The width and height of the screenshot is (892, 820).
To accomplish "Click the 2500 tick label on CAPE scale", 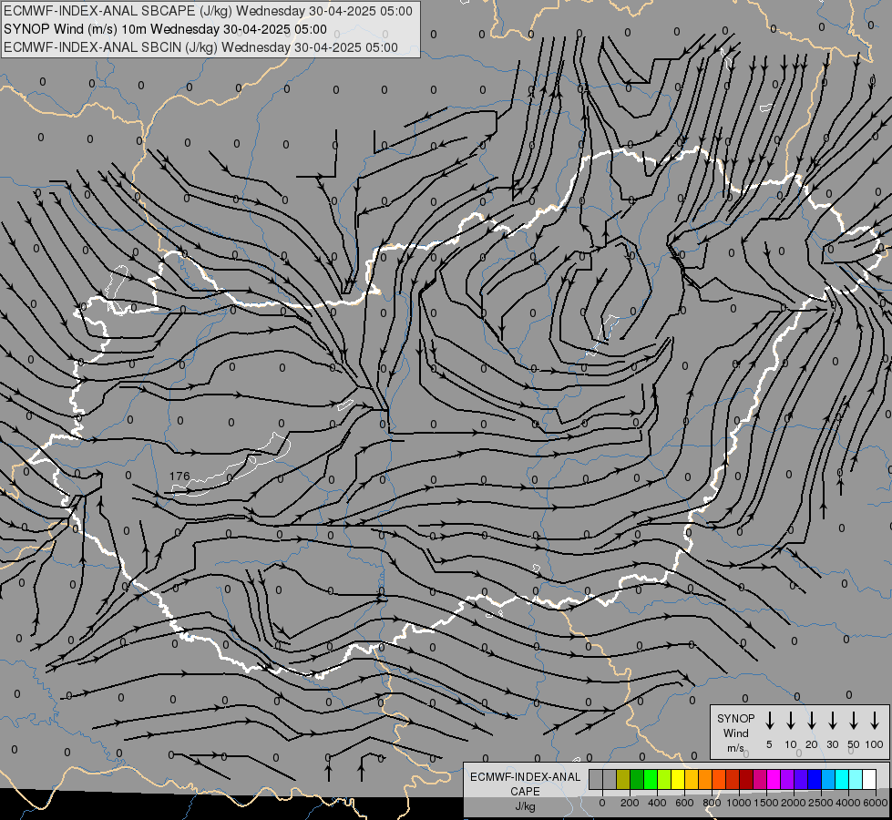I will [x=821, y=803].
